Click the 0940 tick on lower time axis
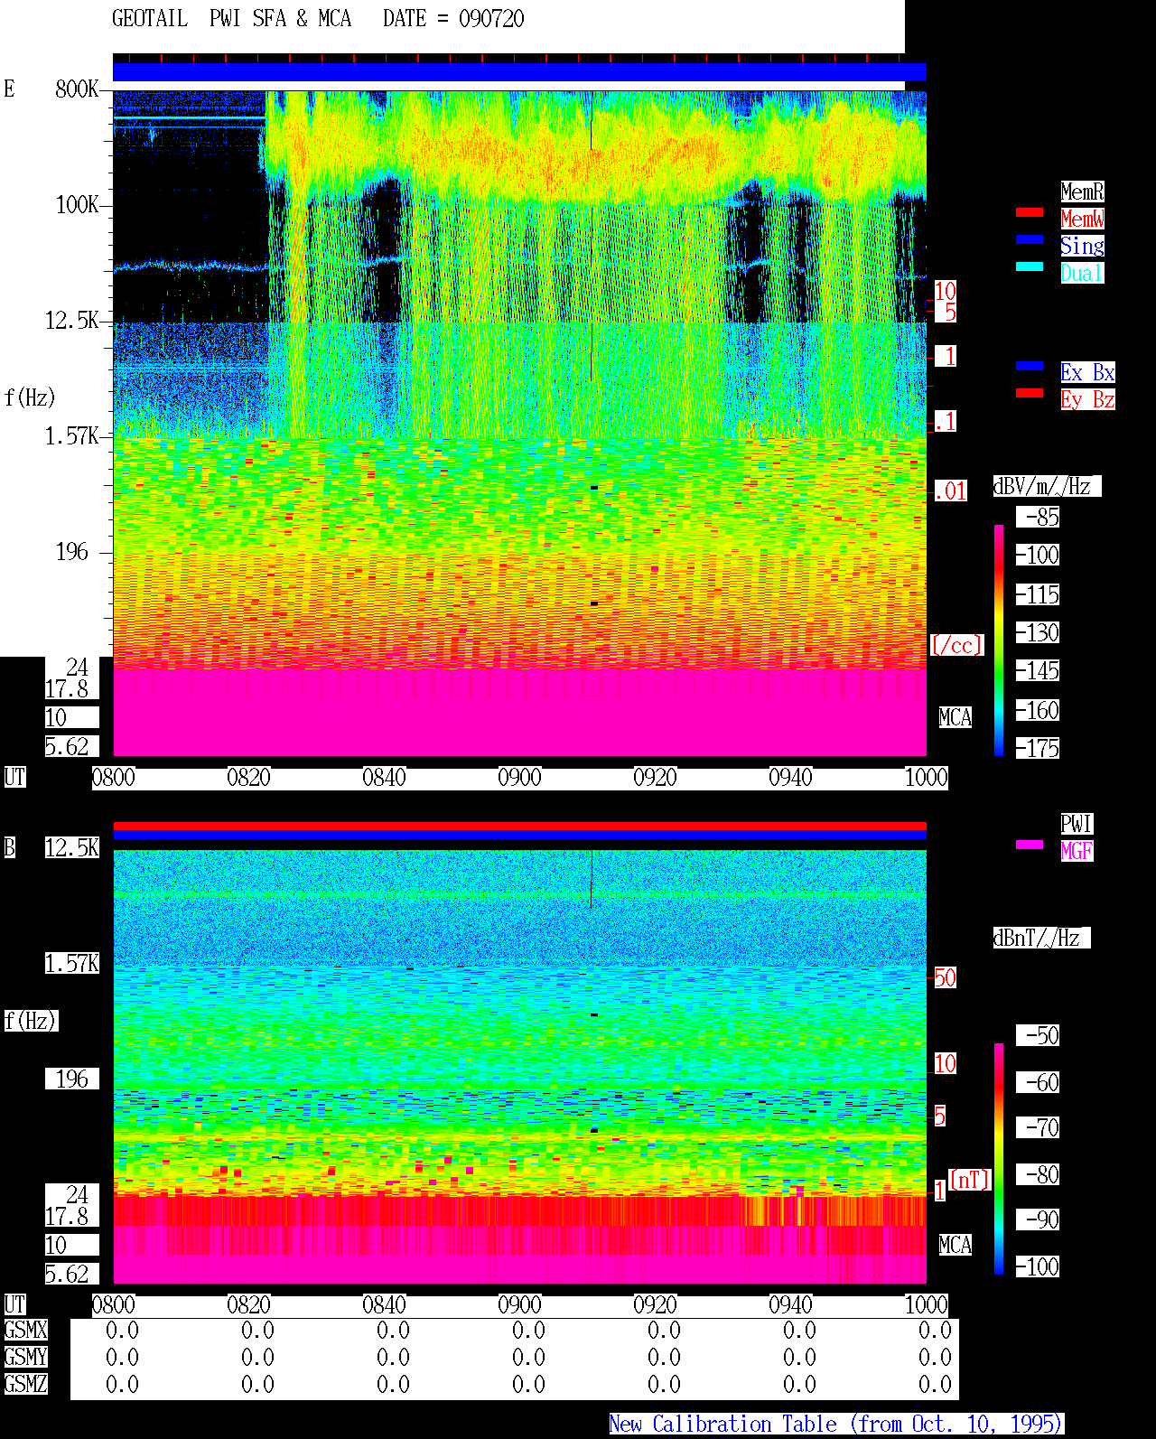 click(791, 1305)
